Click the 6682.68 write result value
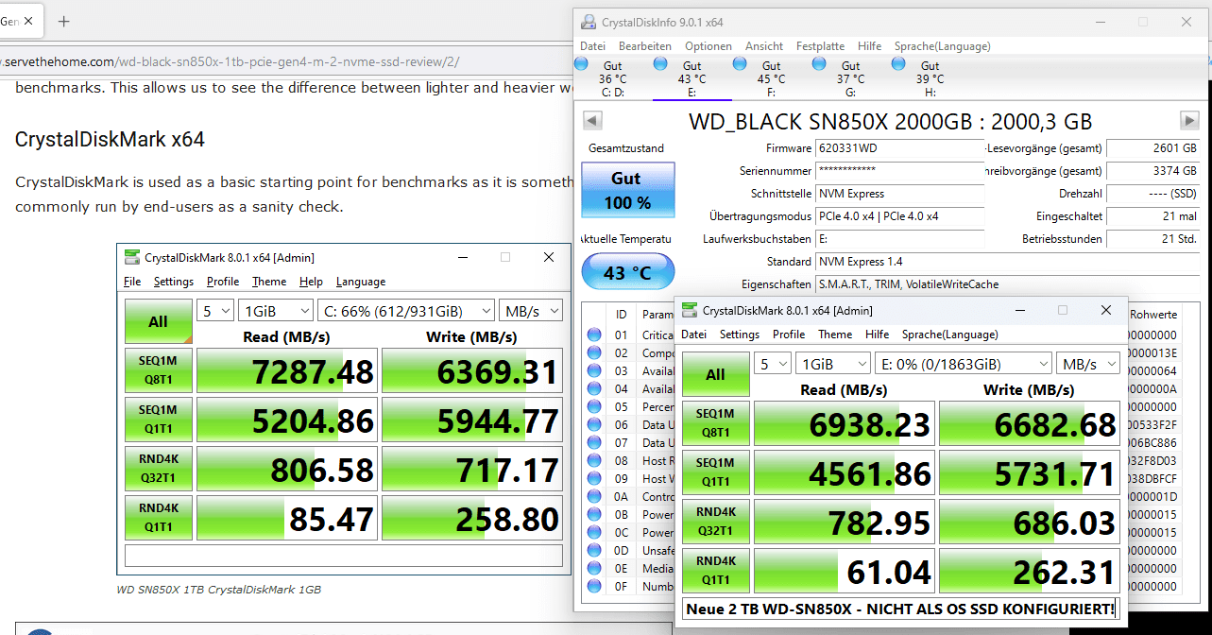 click(x=1029, y=424)
